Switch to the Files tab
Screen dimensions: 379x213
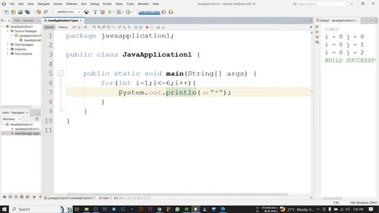pos(17,21)
